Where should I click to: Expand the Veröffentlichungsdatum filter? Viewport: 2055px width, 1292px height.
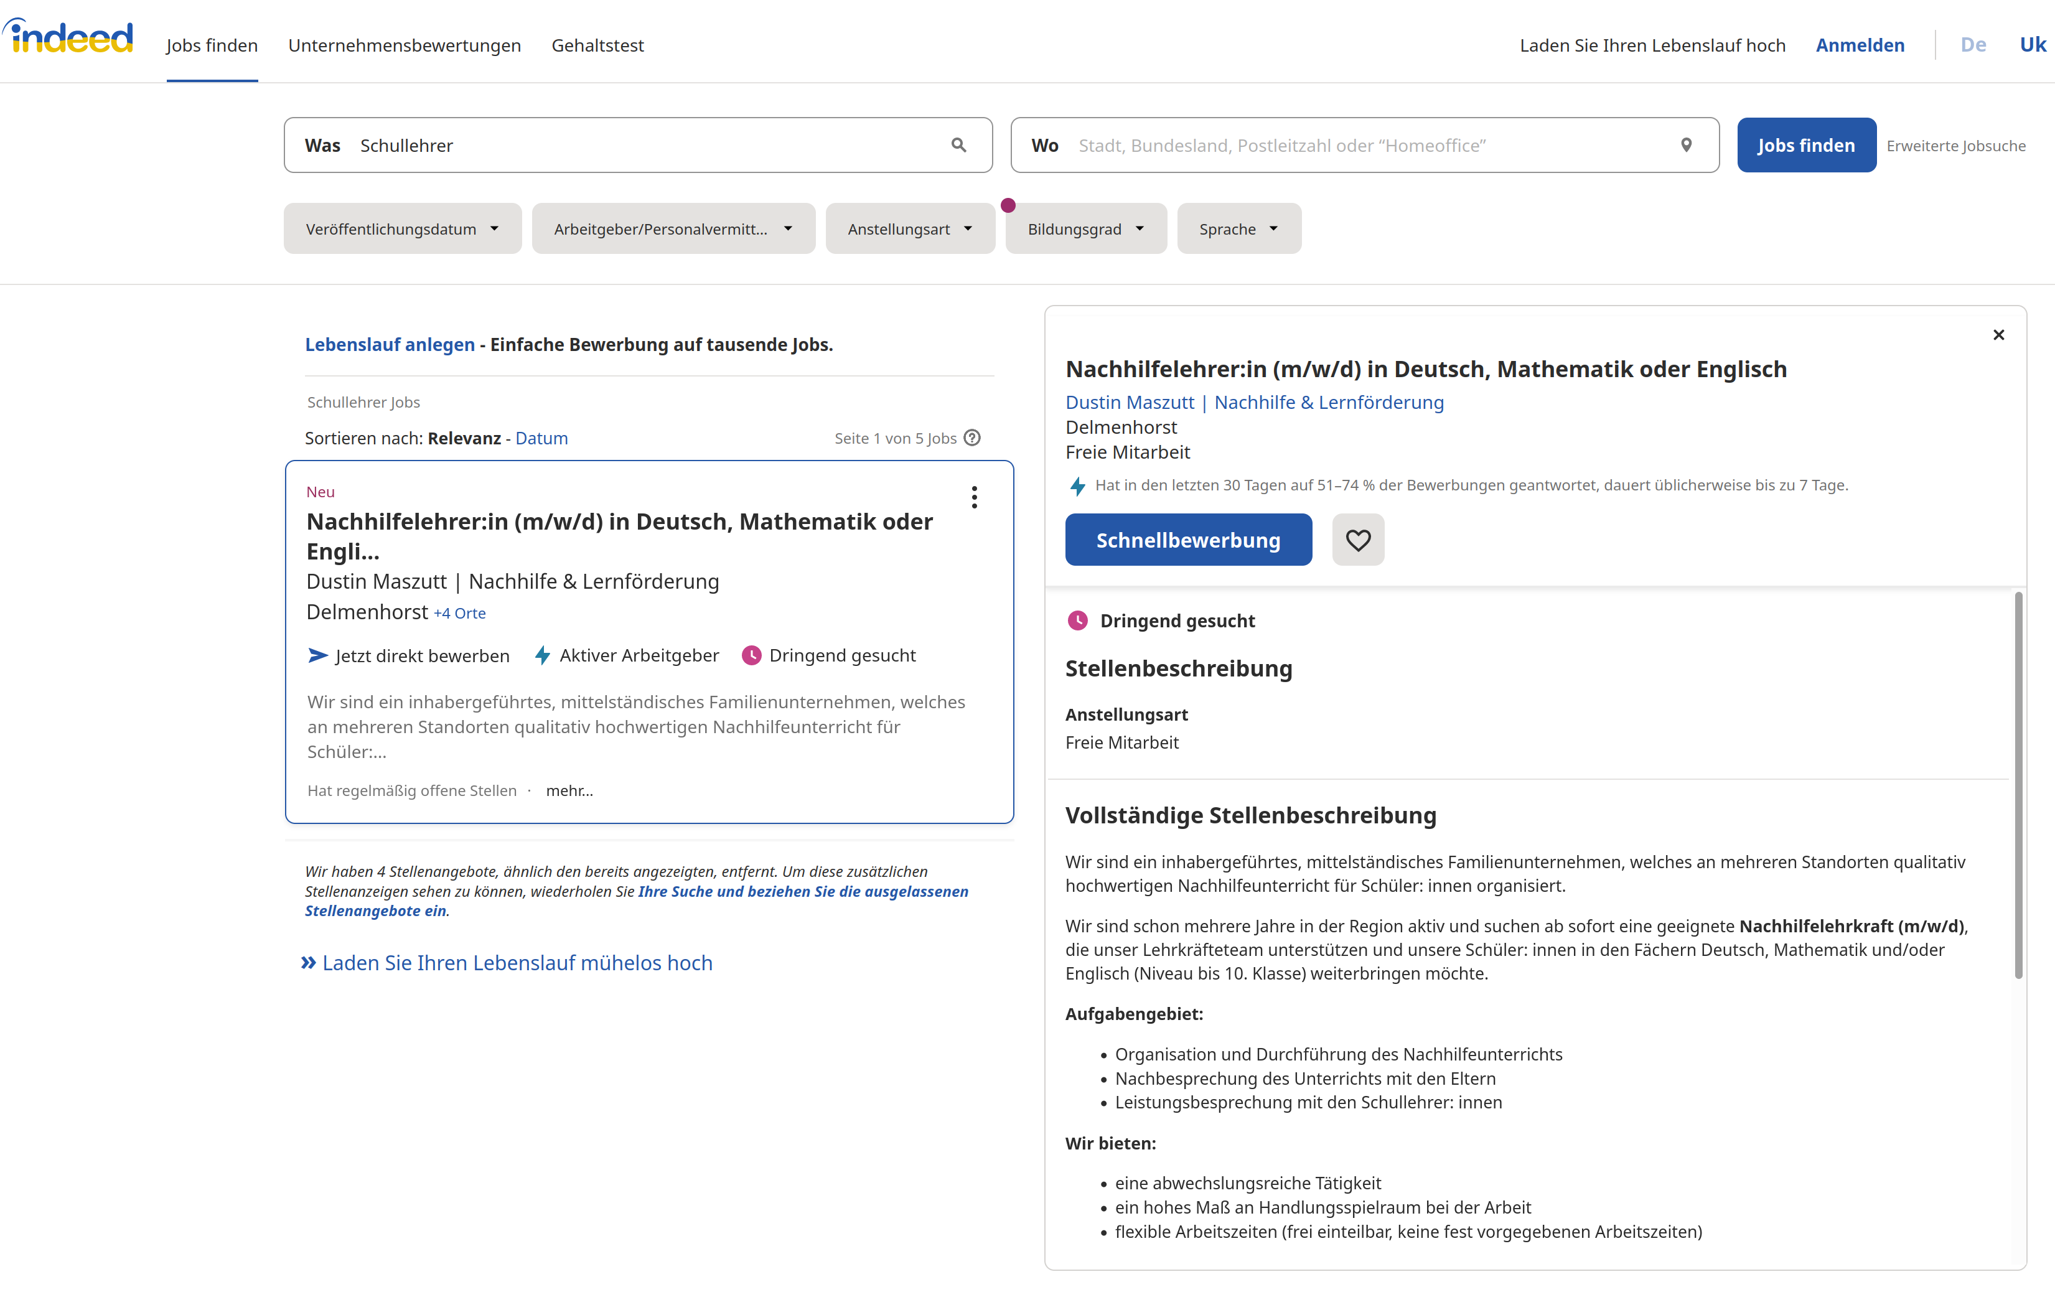click(x=402, y=228)
